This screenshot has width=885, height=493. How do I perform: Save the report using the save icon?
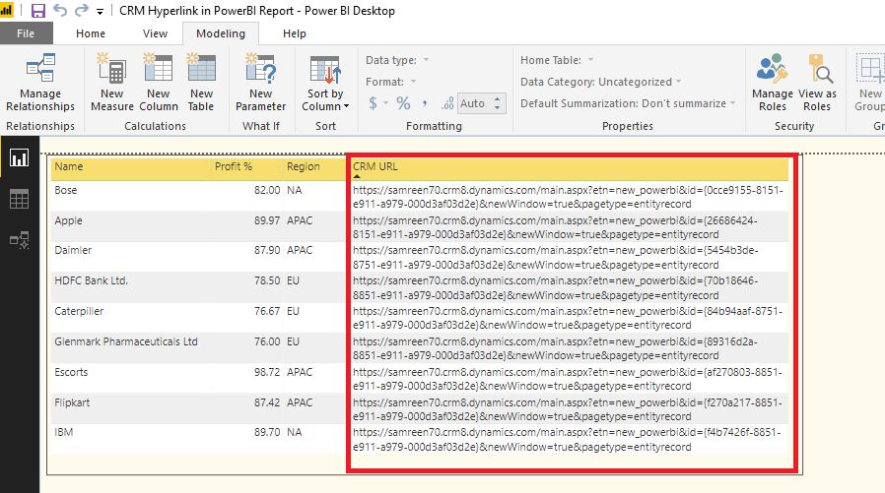[x=38, y=11]
